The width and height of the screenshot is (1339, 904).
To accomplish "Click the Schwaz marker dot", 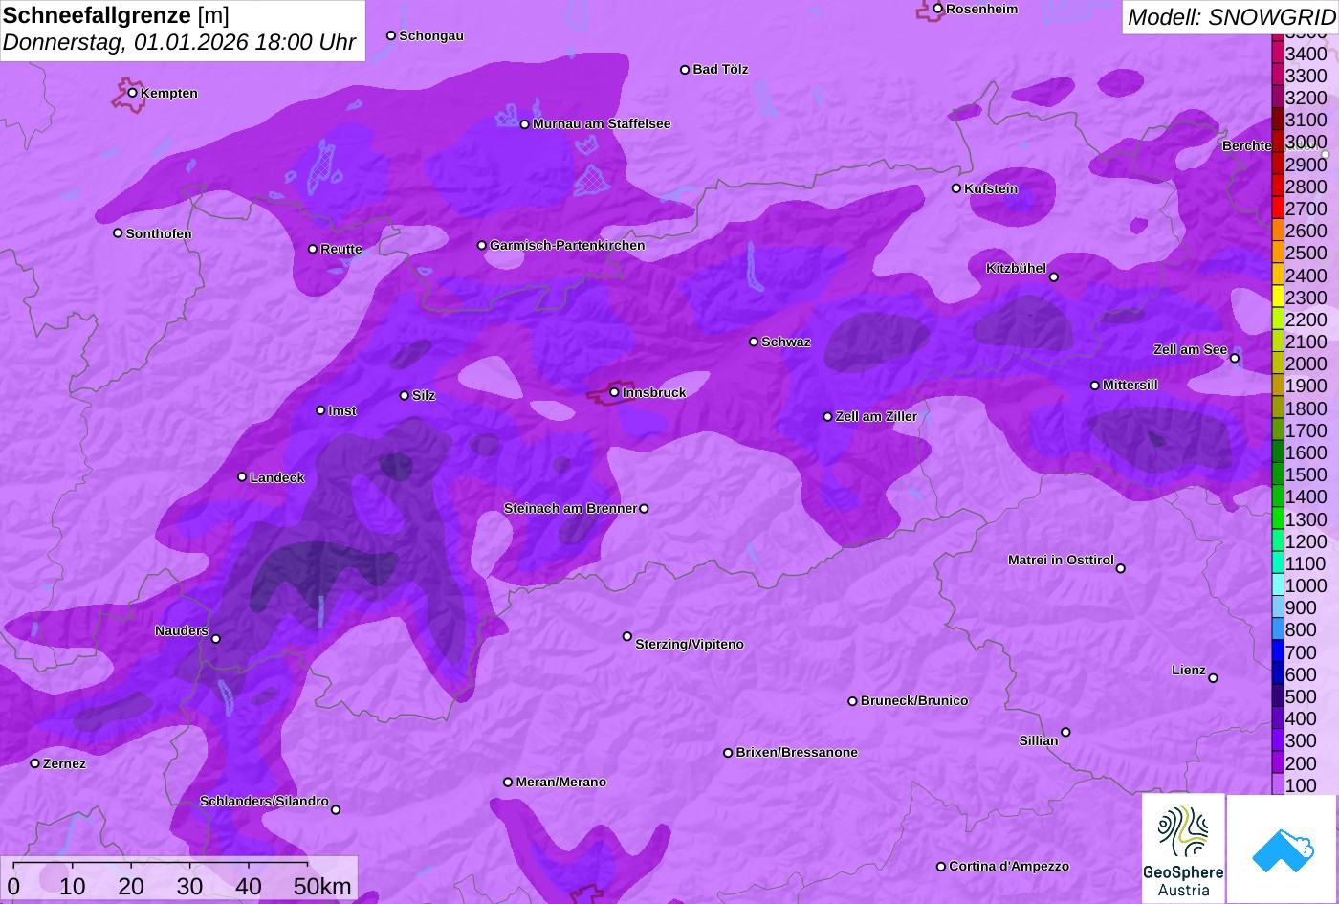I will pos(754,342).
